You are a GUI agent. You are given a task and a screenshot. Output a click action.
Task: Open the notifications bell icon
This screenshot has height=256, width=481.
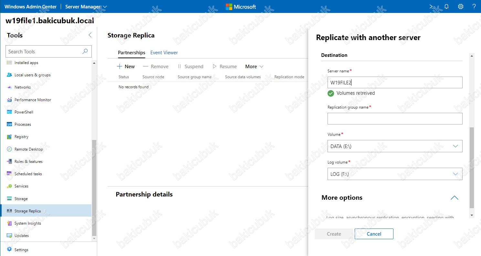pyautogui.click(x=446, y=6)
